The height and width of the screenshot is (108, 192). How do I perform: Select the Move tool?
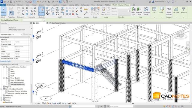click(x=48, y=13)
